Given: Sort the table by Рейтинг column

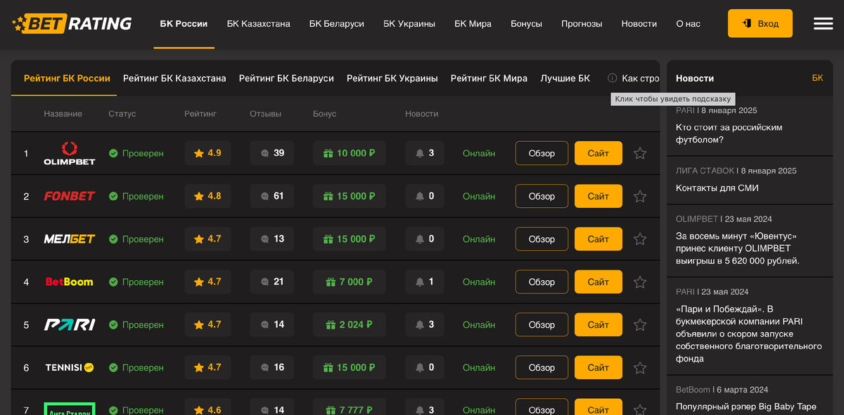Looking at the screenshot, I should (x=200, y=114).
